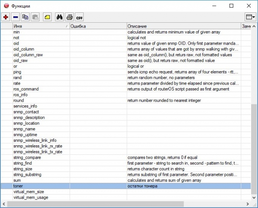Viewport: 258px width, 208px height.
Task: Click the Copy icon in toolbar
Action: click(x=25, y=17)
